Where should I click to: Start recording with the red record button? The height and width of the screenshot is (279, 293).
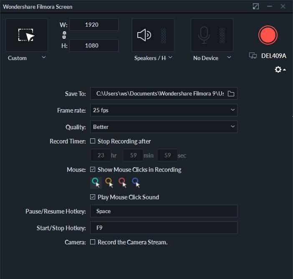(x=268, y=35)
